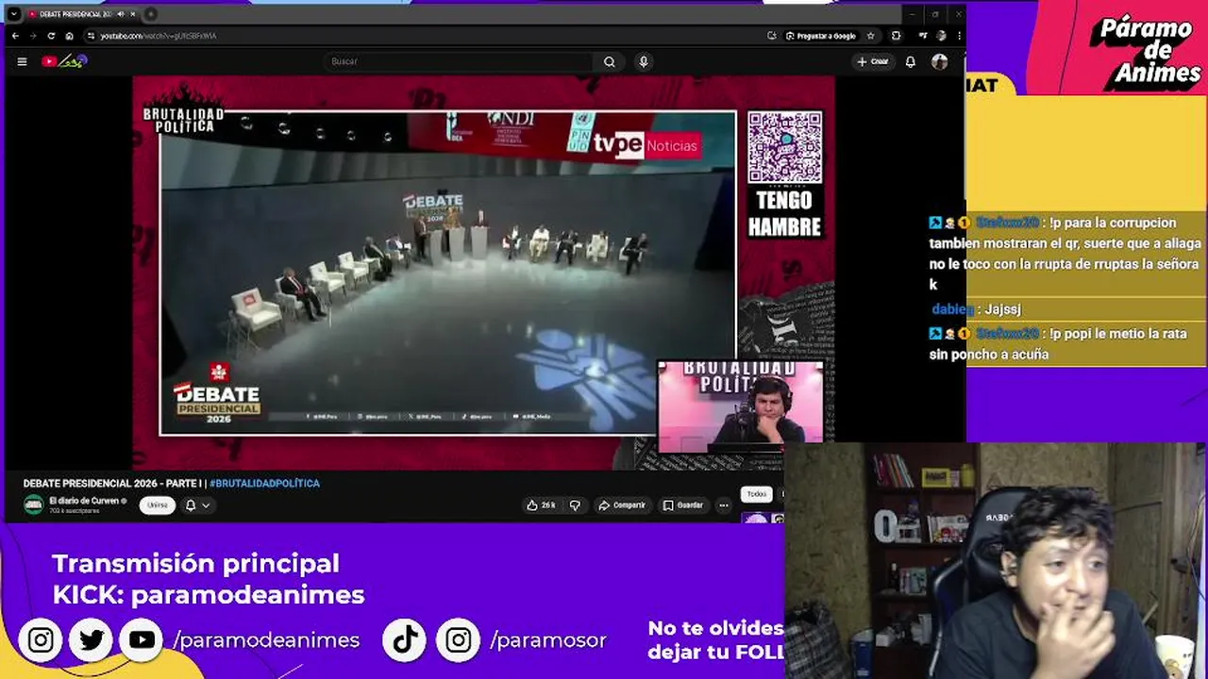Click the debate video player
The image size is (1208, 679).
point(483,273)
